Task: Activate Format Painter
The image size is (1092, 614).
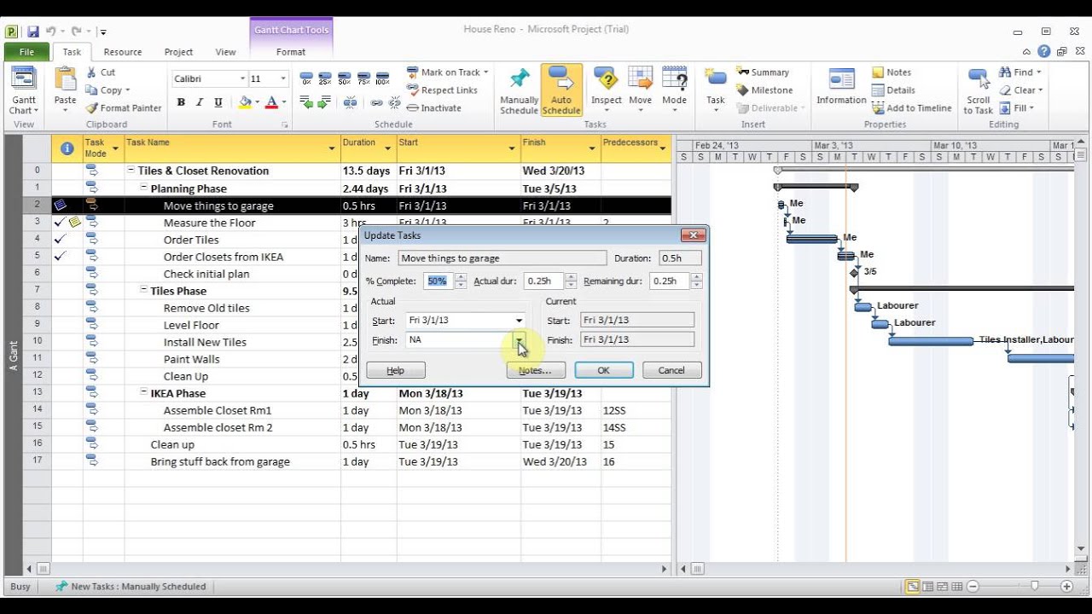Action: click(124, 108)
